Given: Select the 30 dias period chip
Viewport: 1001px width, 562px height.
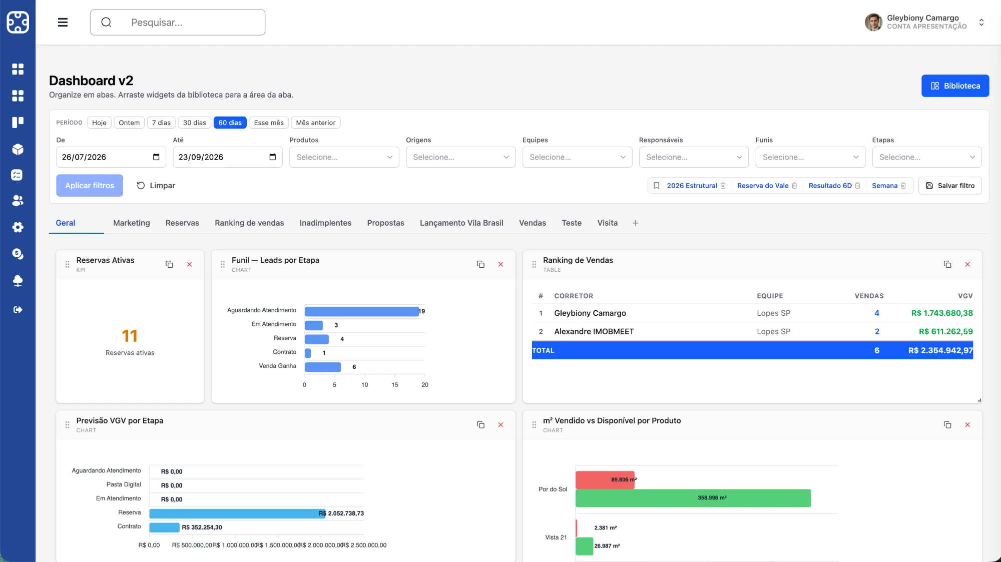Looking at the screenshot, I should click(x=195, y=123).
